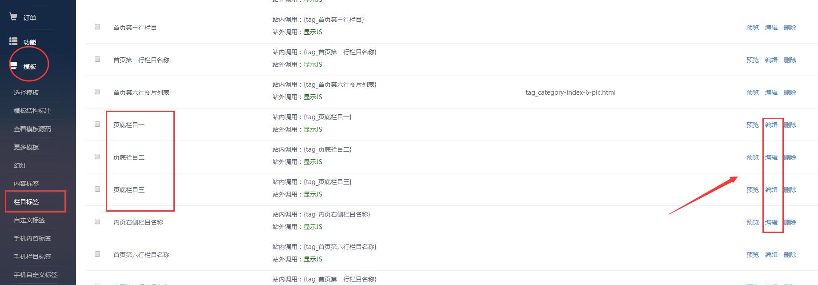Click the shopping cart icon for 订单
The image size is (818, 285).
pyautogui.click(x=13, y=17)
